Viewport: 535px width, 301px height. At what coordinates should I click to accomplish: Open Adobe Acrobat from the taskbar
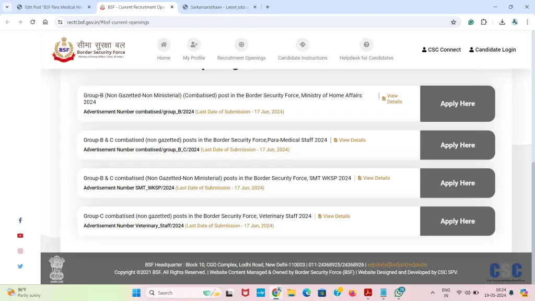point(368,293)
